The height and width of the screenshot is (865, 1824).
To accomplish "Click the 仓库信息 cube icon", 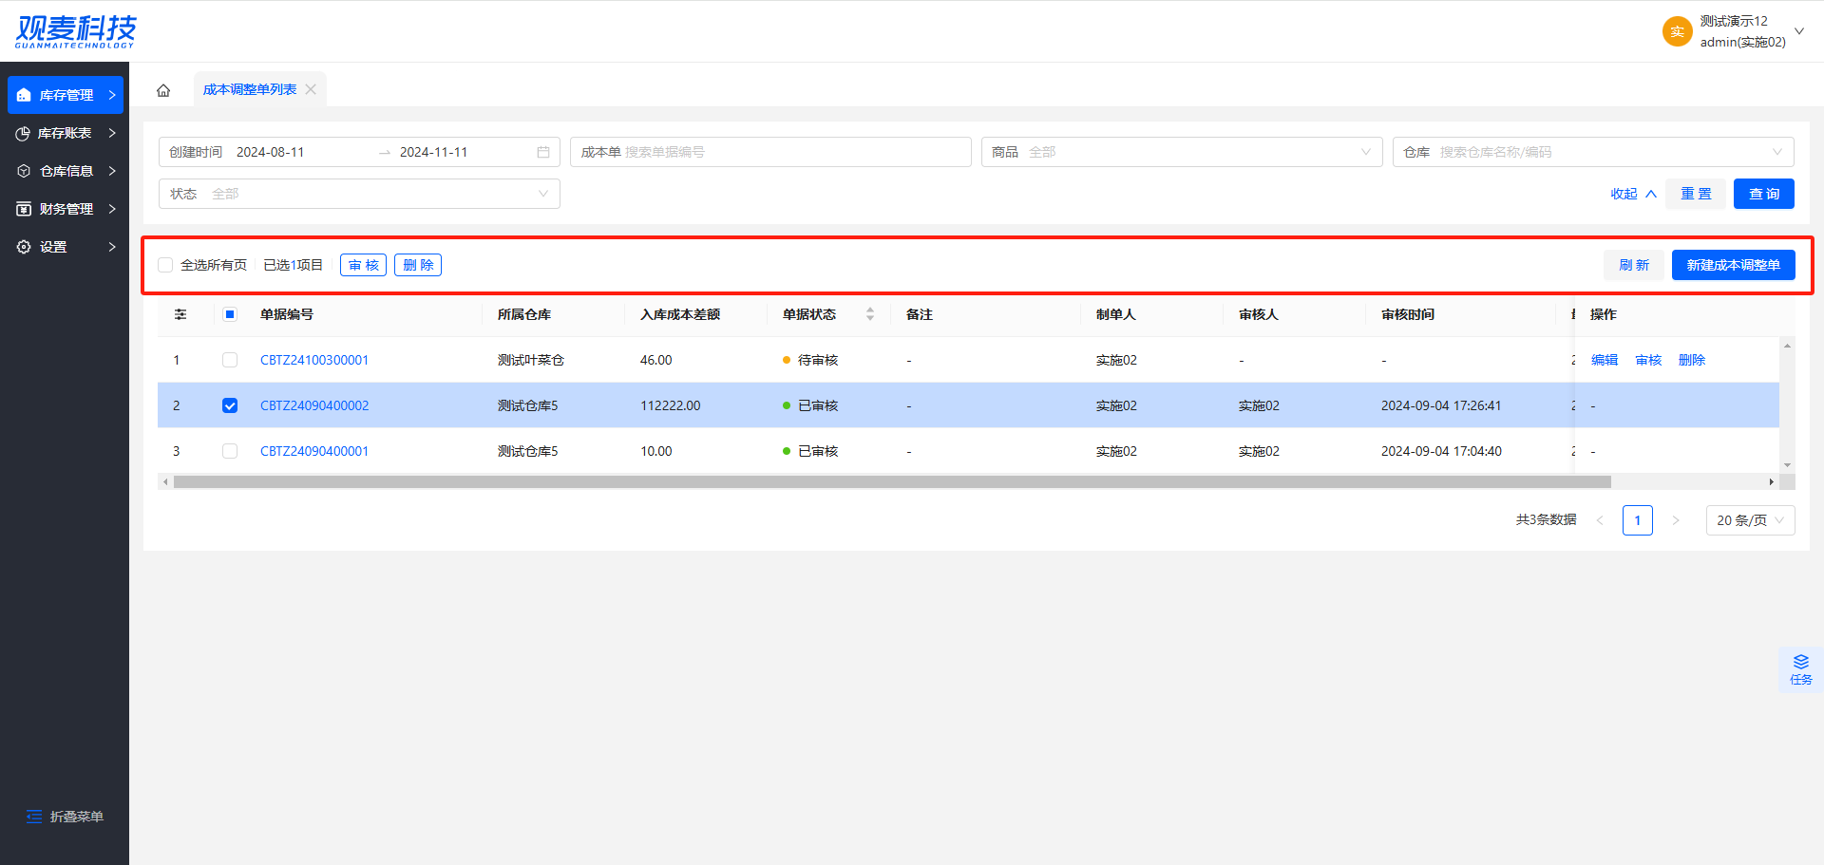I will [x=24, y=171].
